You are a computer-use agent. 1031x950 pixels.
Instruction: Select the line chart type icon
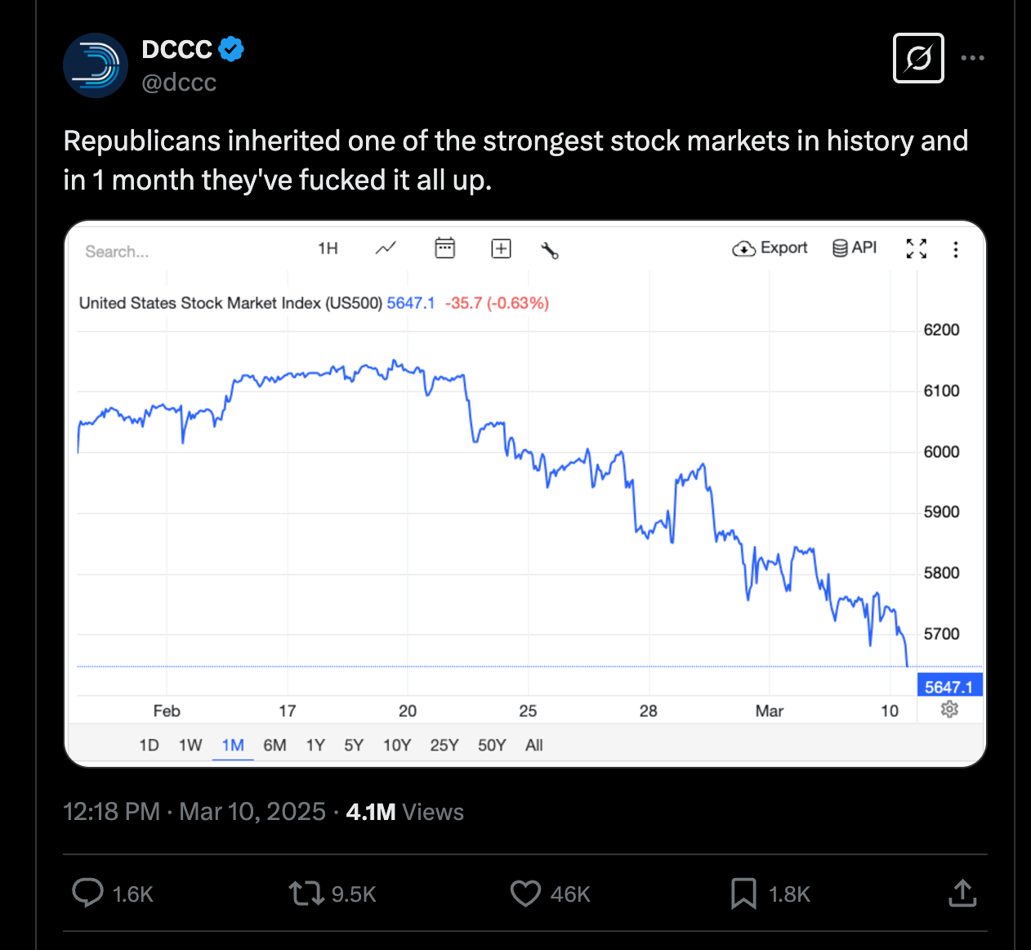[x=385, y=248]
